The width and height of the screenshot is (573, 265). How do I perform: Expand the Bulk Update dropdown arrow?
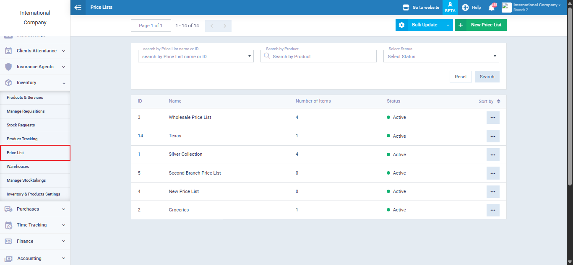coord(448,25)
